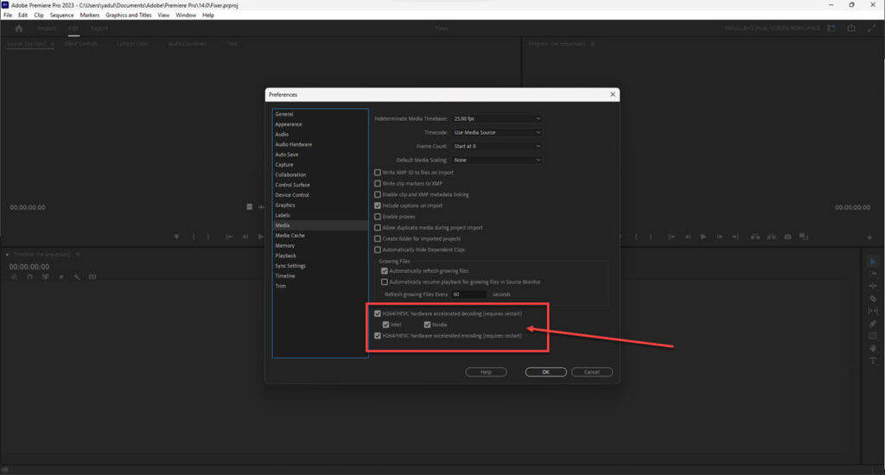Screen dimensions: 885x475
Task: Open the Graphics and Titles menu
Action: tap(129, 16)
